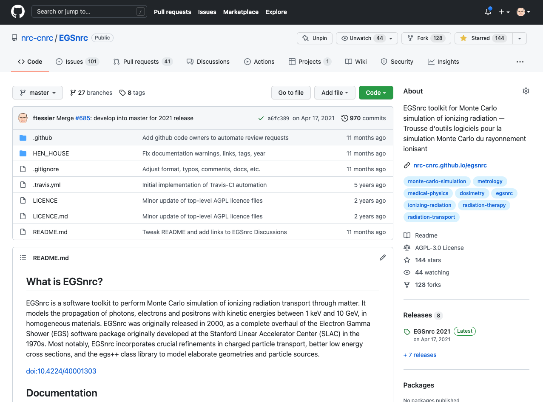Switch to the Security tab
The width and height of the screenshot is (543, 402).
point(397,62)
